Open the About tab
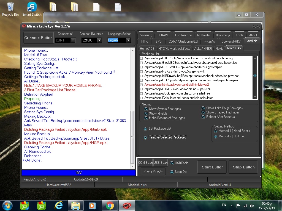282x211 pixels. point(253,35)
